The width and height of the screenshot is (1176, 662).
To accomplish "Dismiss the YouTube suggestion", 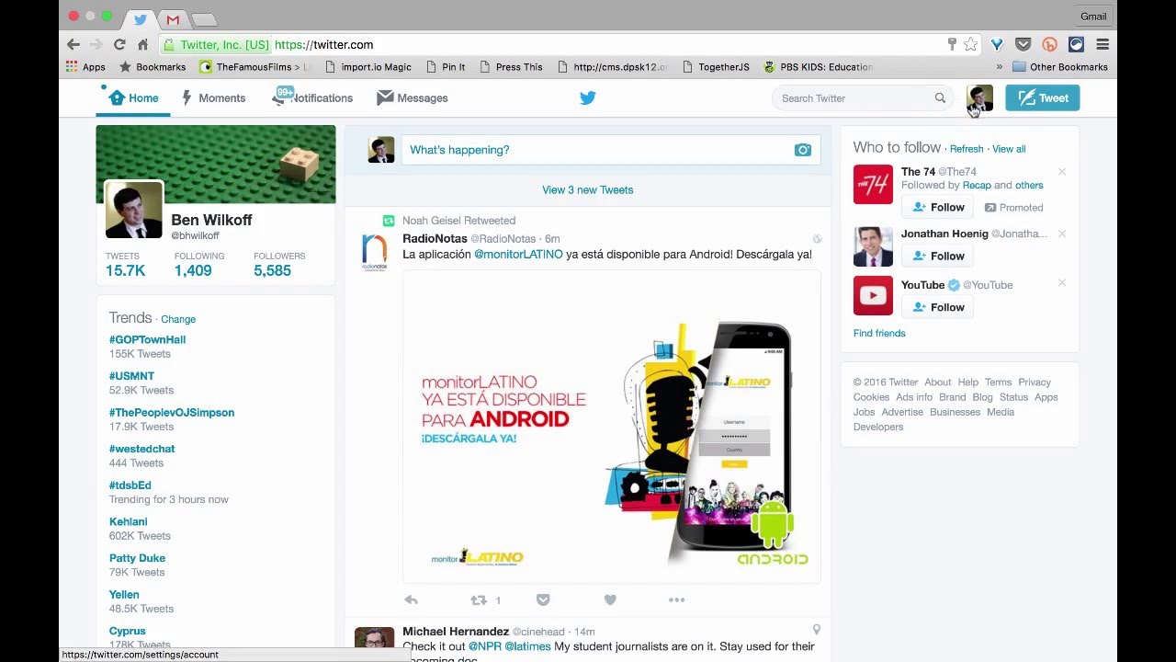I will (1062, 283).
